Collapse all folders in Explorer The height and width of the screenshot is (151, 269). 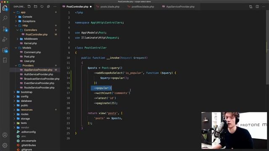coord(48,7)
